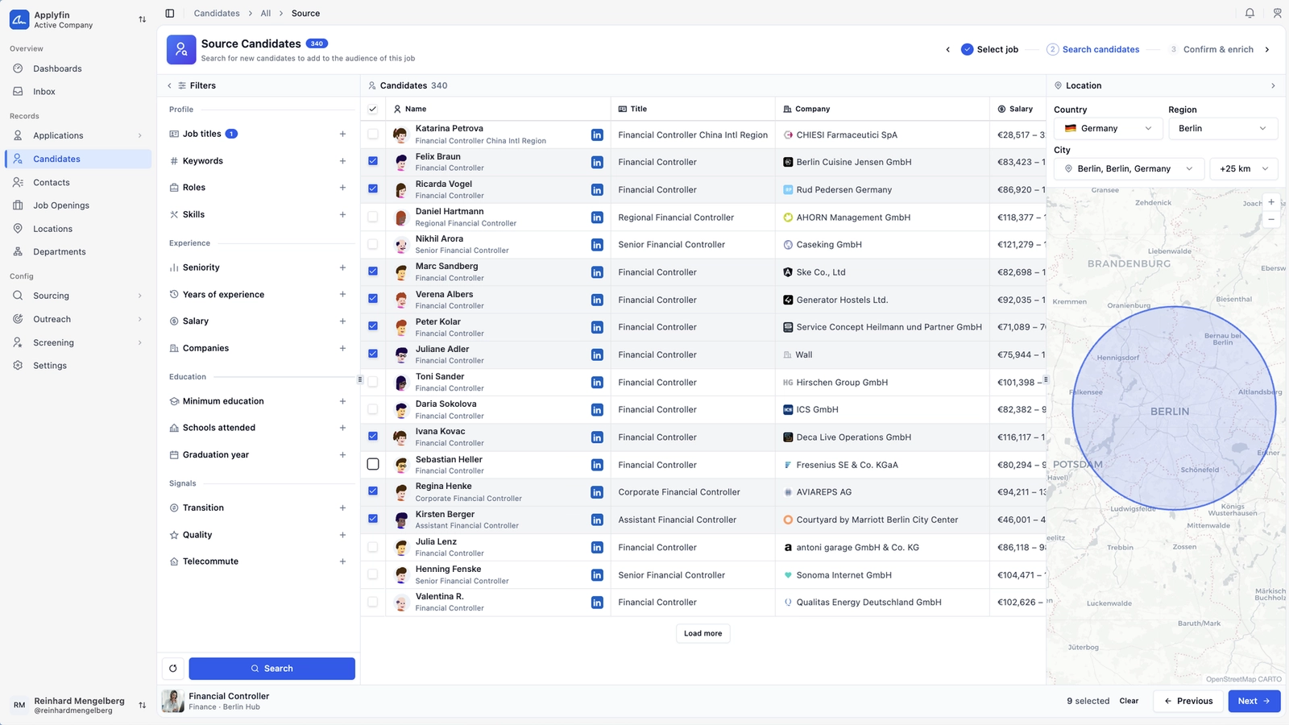Add a Telecommute filter
The width and height of the screenshot is (1289, 725).
pyautogui.click(x=342, y=561)
